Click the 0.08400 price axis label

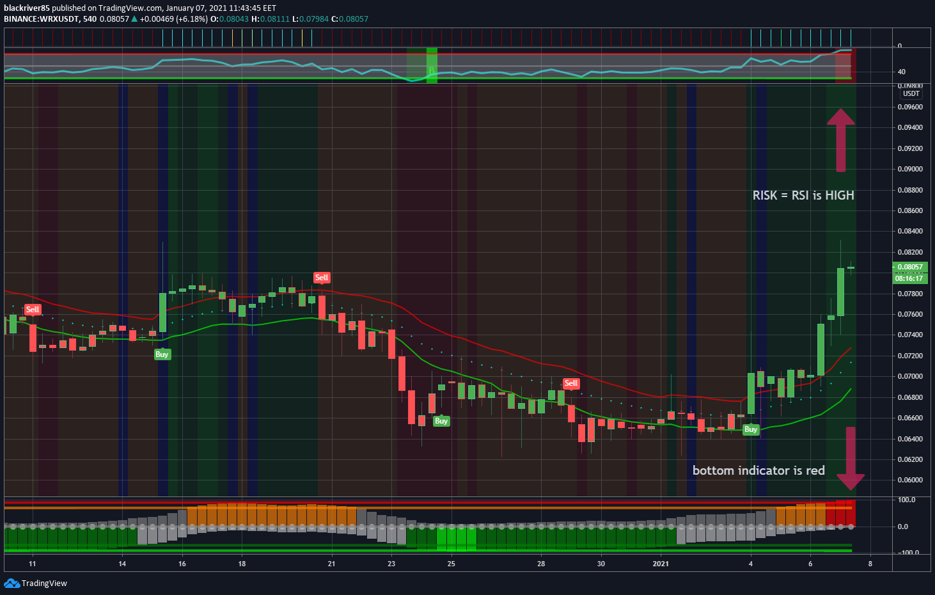pyautogui.click(x=910, y=231)
